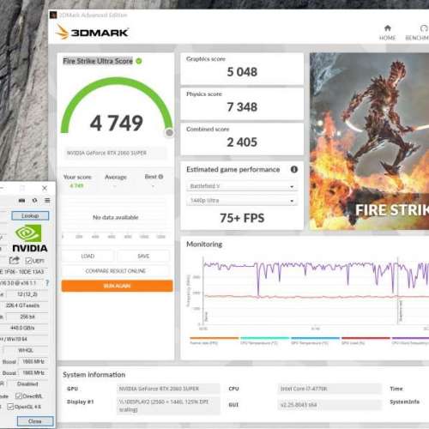Open the GPU-Z hamburger menu
This screenshot has width=429, height=429.
pos(47,201)
